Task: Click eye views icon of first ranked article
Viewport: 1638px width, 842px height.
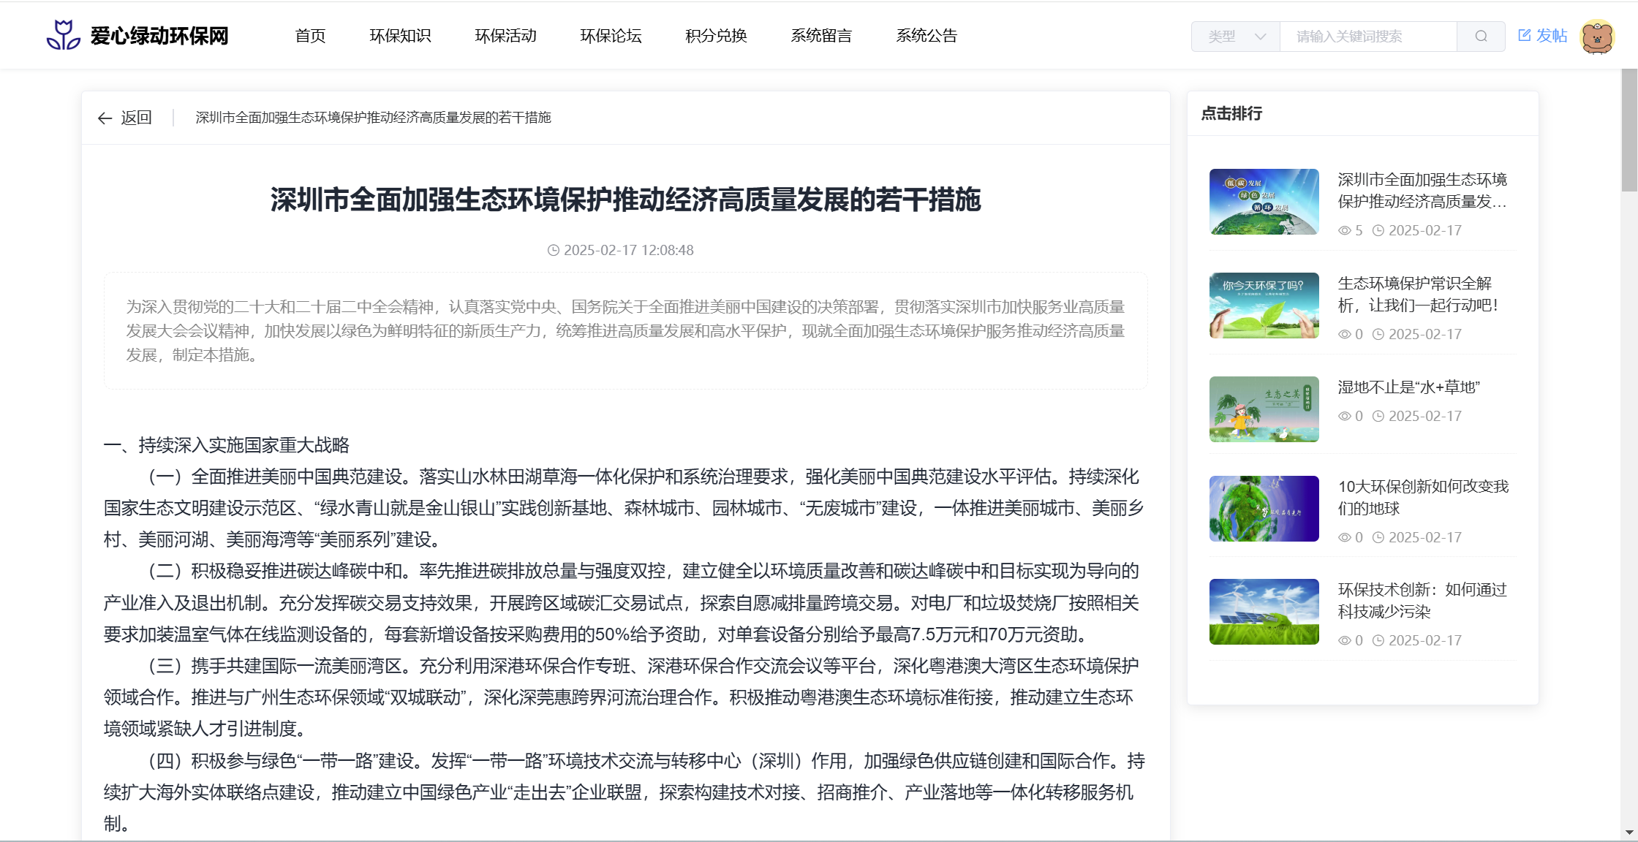Action: click(x=1344, y=231)
